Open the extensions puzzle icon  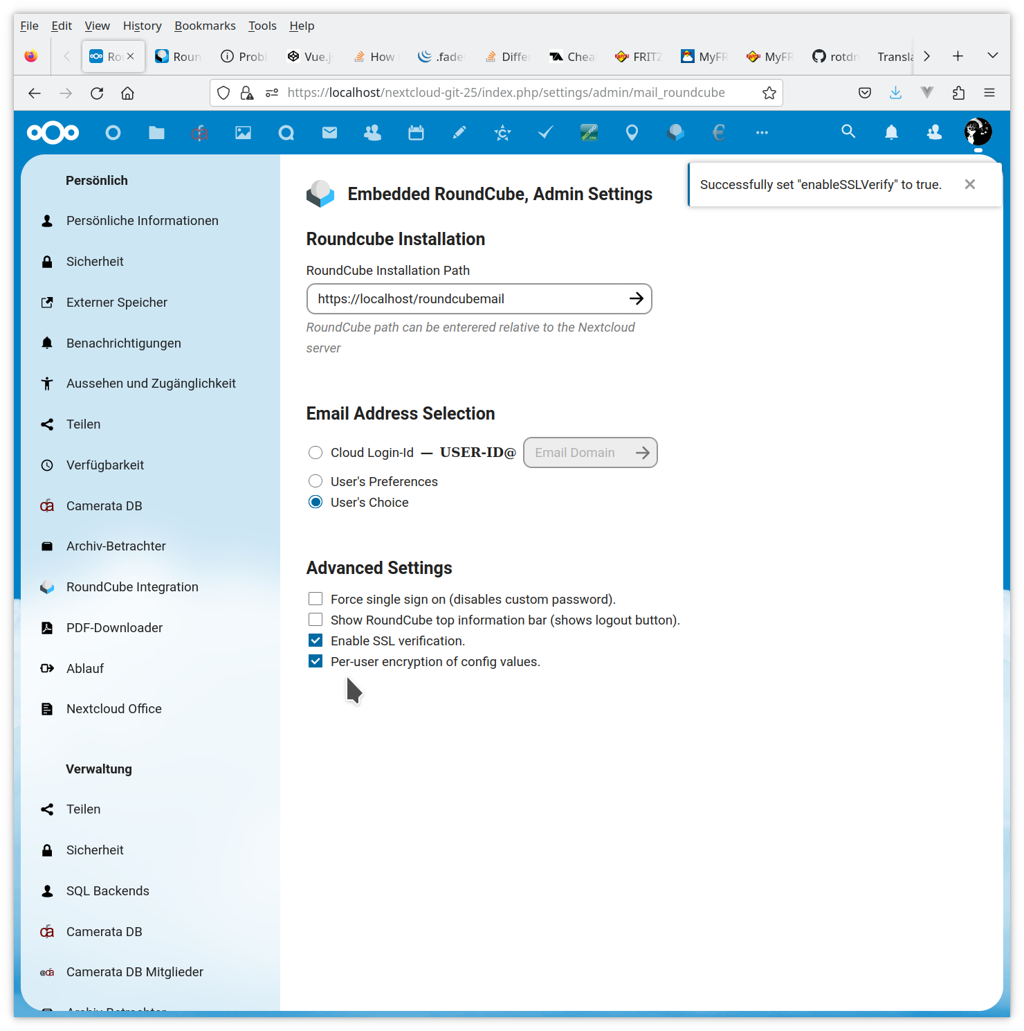958,93
